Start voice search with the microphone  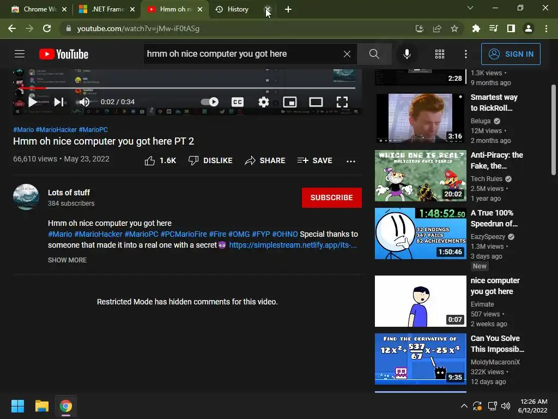click(x=407, y=54)
